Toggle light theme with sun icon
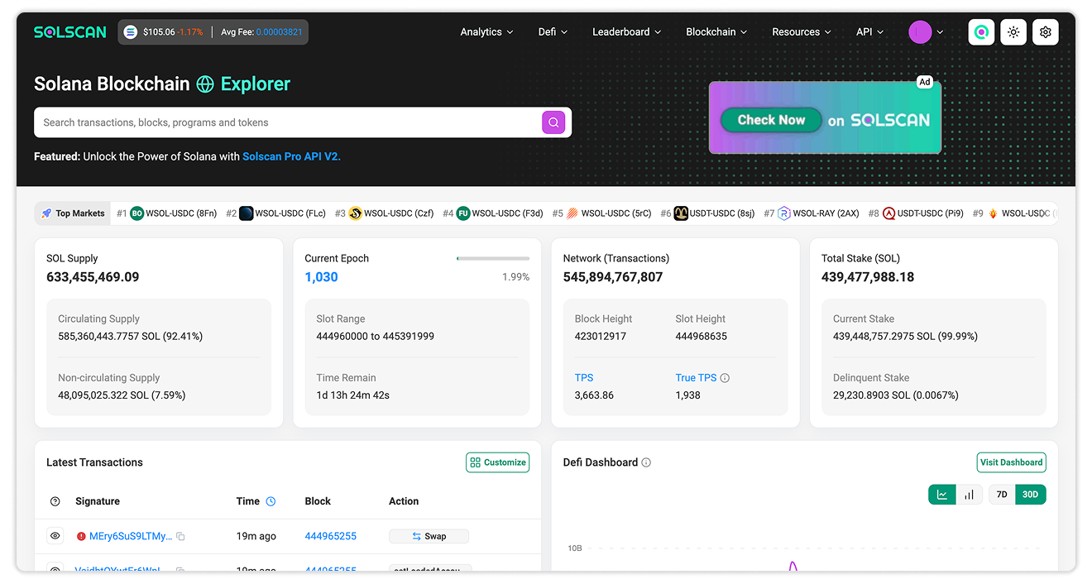Viewport: 1092px width, 584px height. coord(1013,32)
